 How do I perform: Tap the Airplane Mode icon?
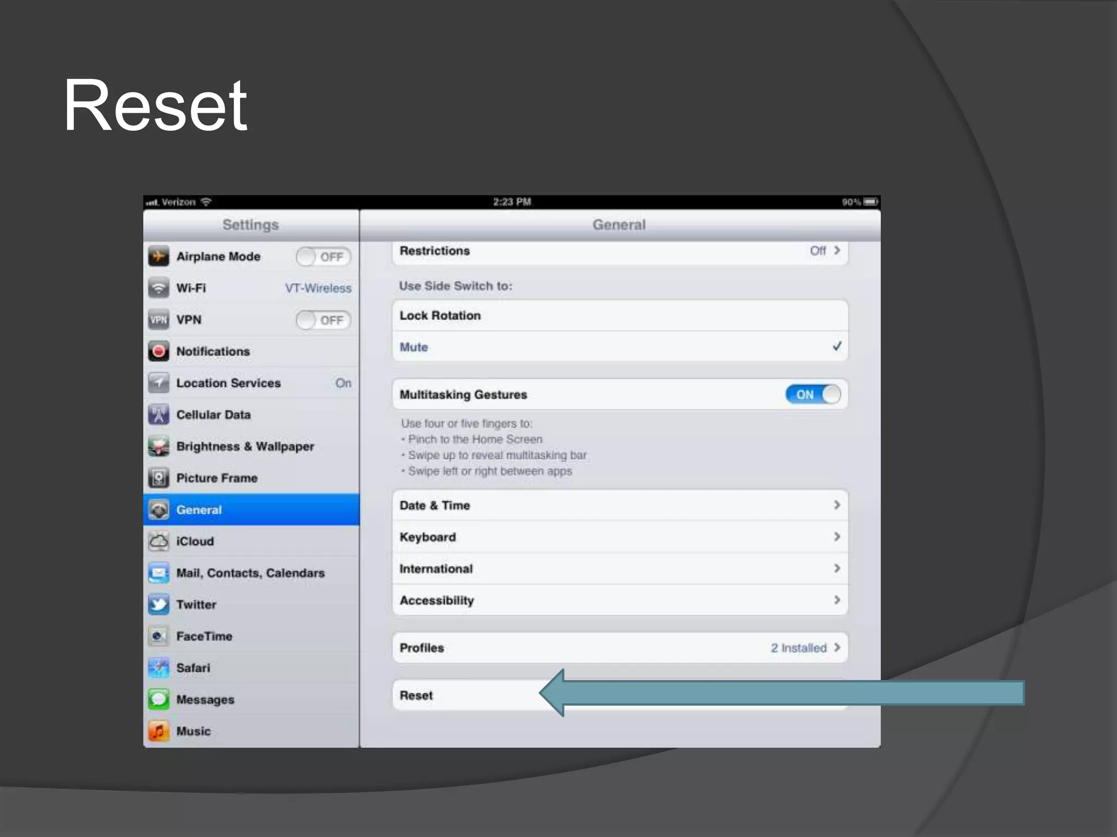pos(159,256)
